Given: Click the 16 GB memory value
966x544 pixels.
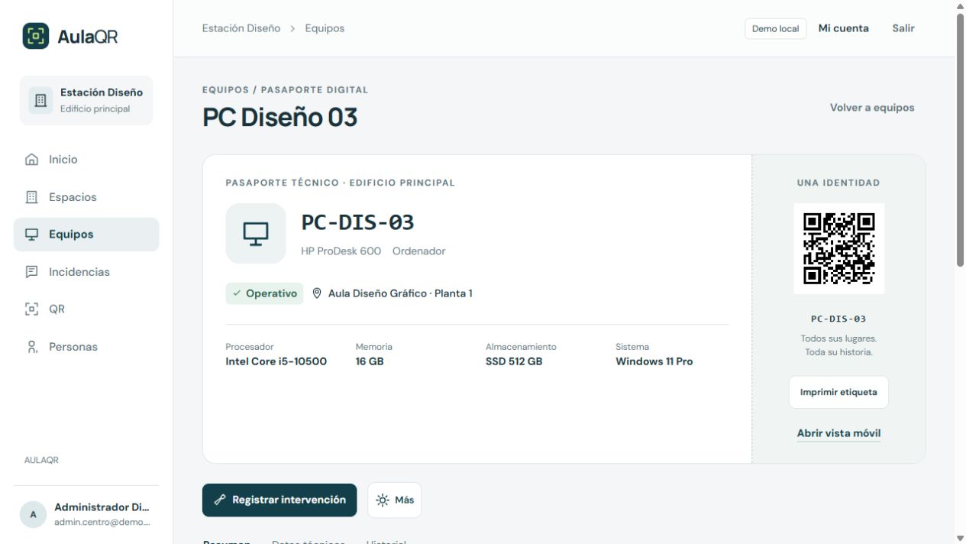Looking at the screenshot, I should click(370, 361).
